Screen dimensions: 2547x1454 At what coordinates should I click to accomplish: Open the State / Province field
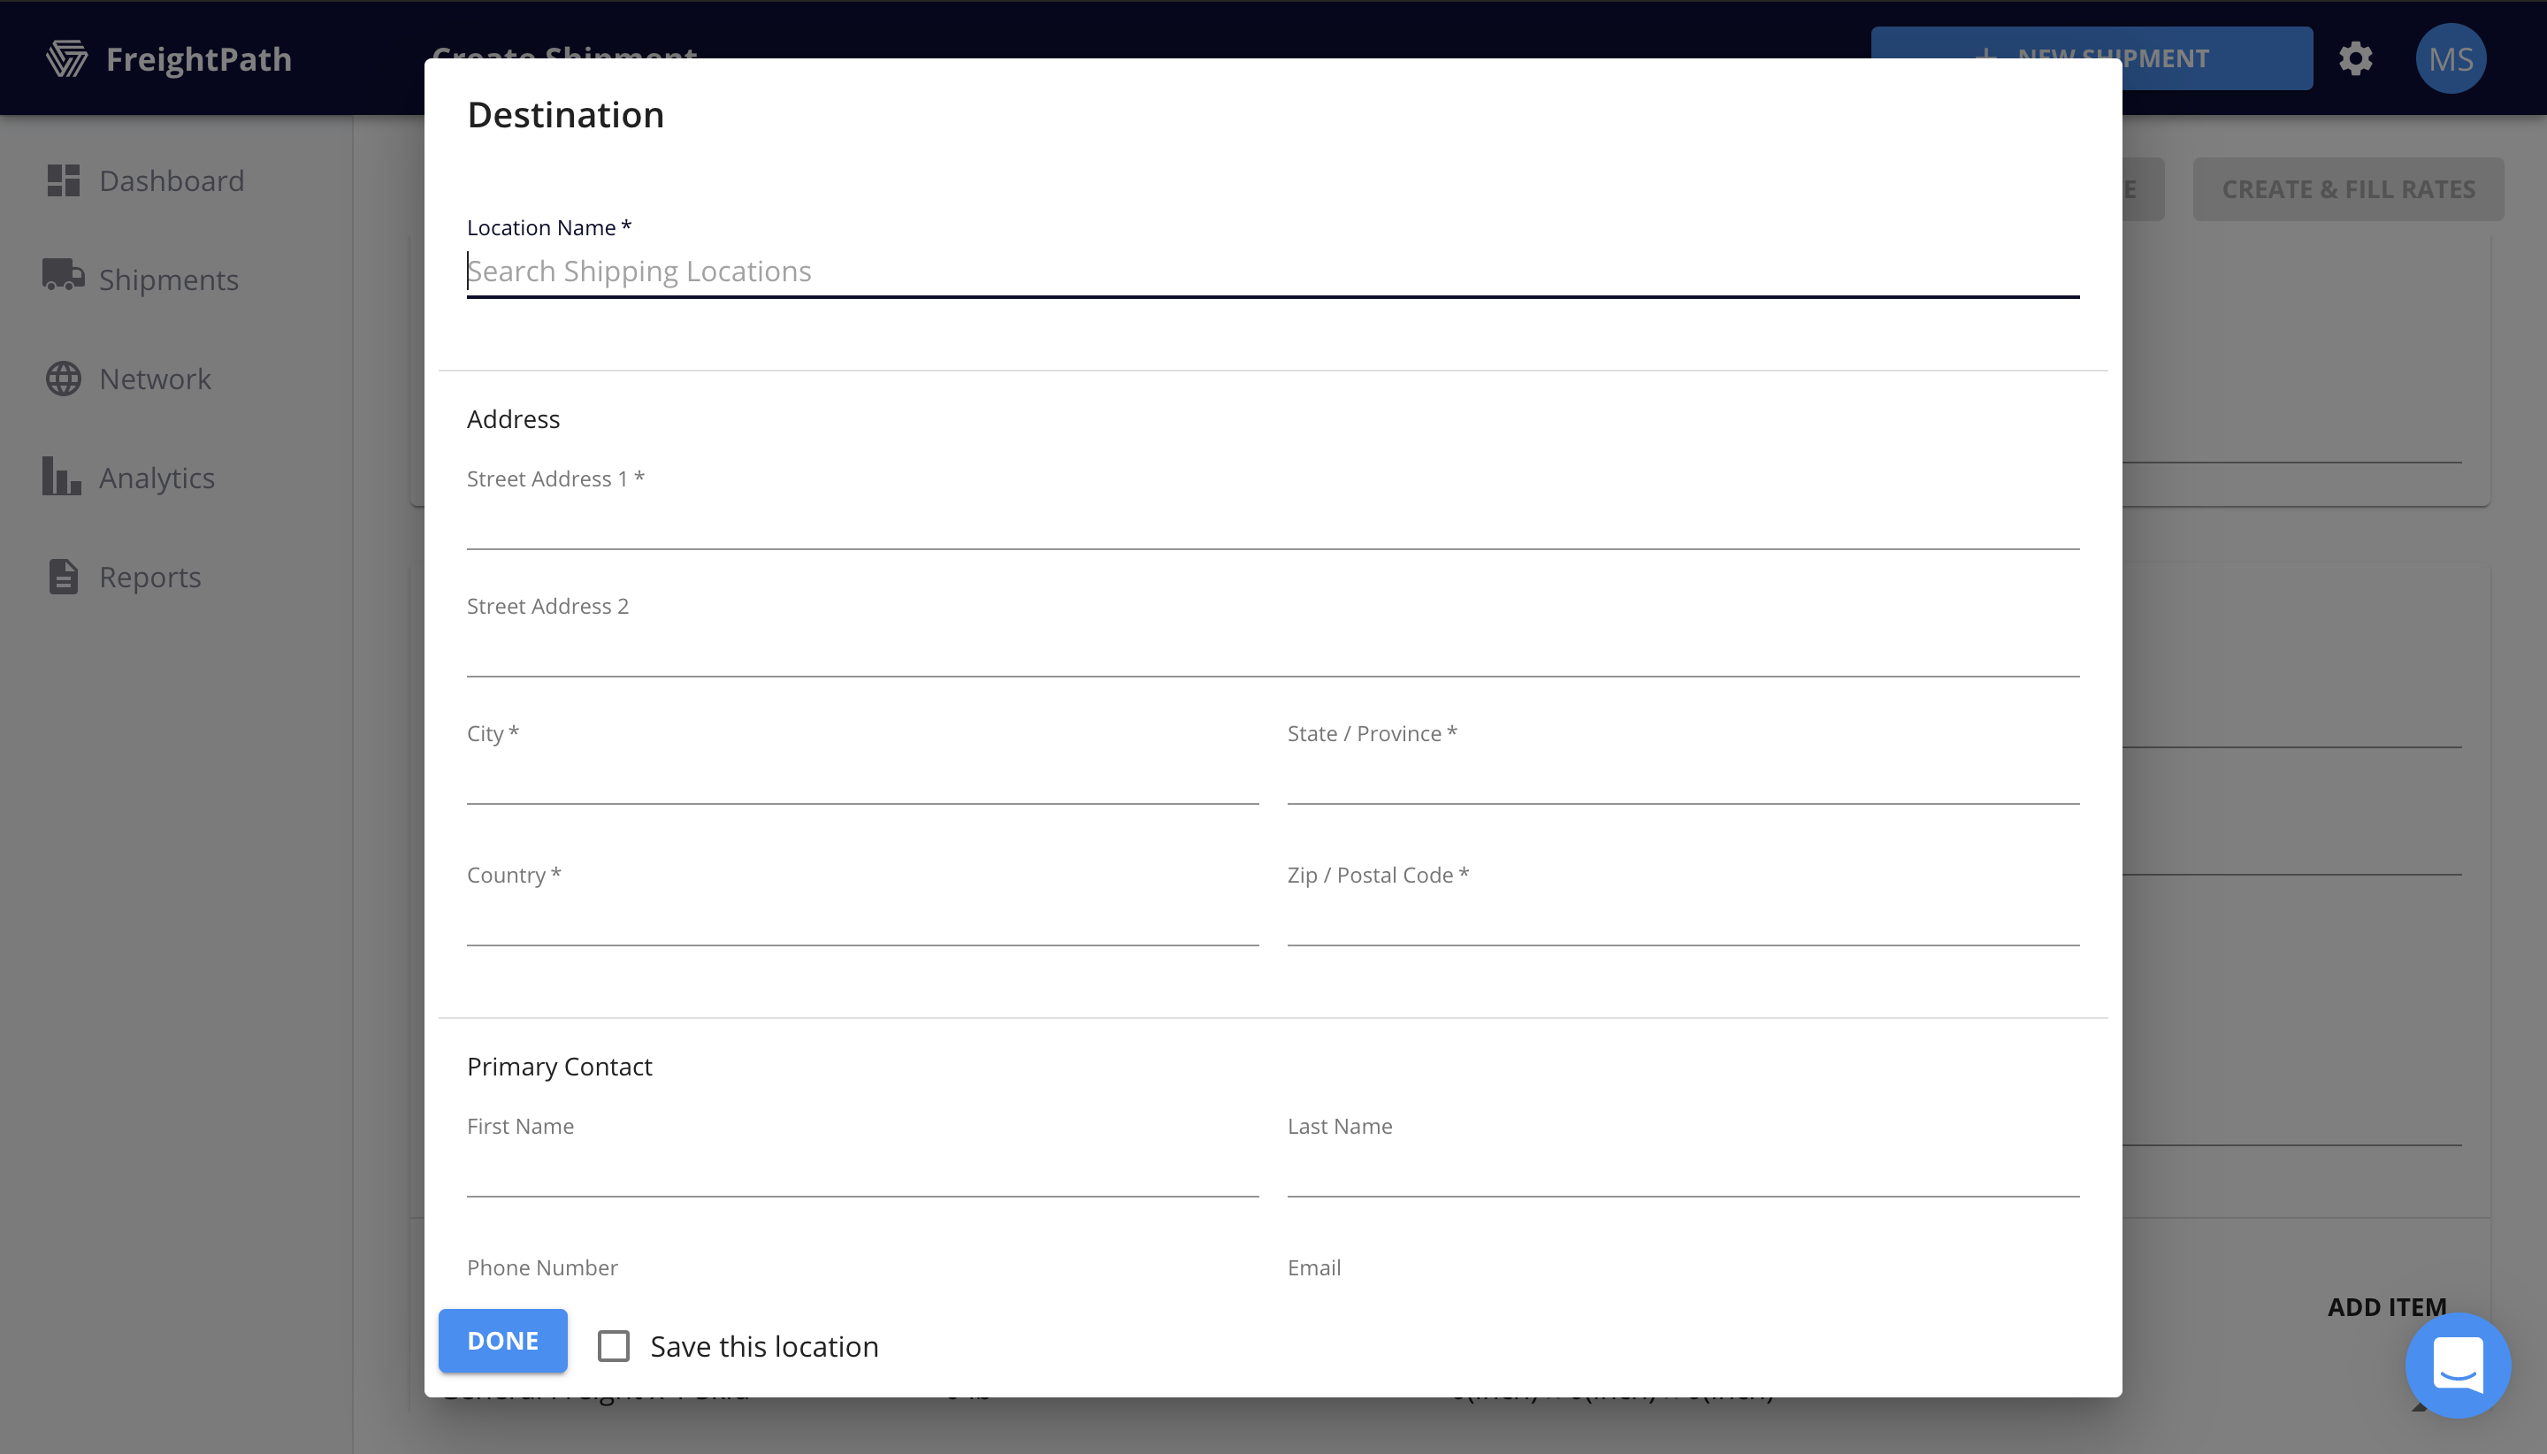coord(1682,778)
